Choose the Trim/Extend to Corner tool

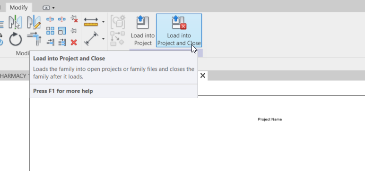(x=34, y=39)
